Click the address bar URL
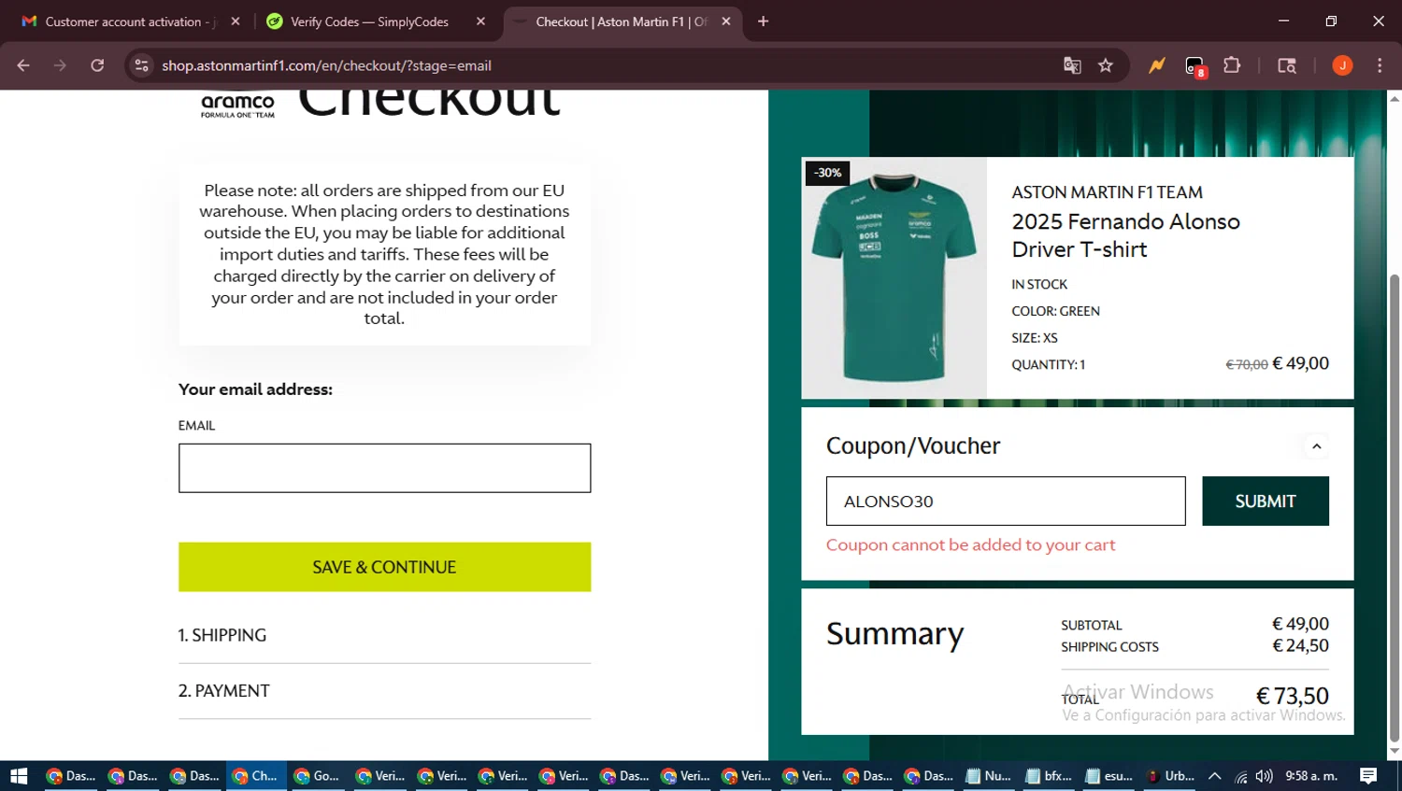 (x=326, y=65)
